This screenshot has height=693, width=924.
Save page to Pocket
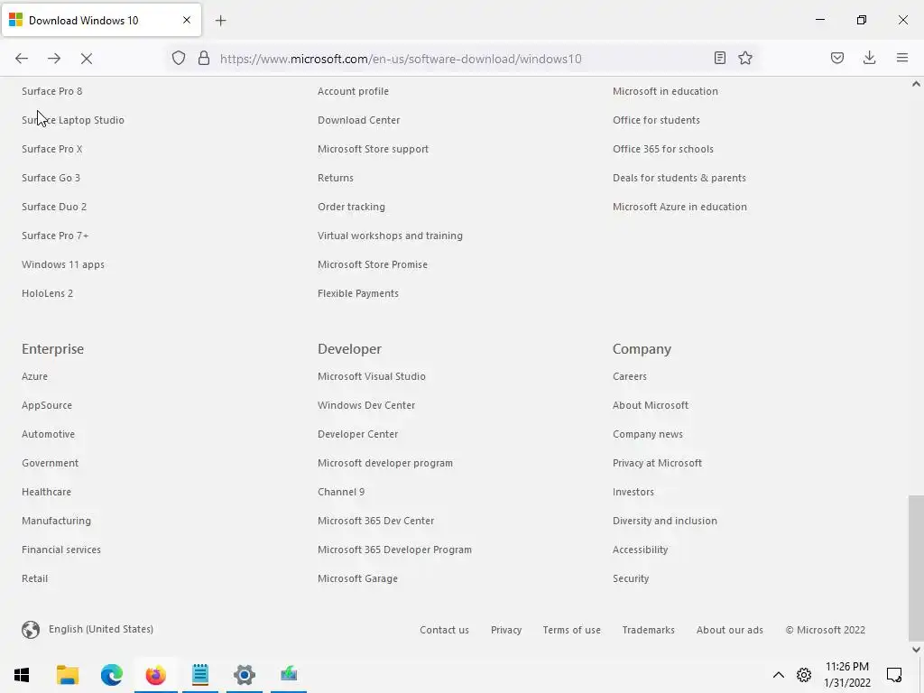[x=837, y=58]
